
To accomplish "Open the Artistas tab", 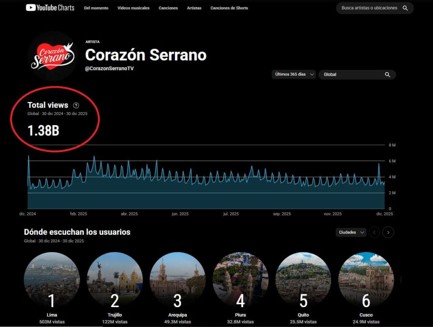I will (x=194, y=8).
